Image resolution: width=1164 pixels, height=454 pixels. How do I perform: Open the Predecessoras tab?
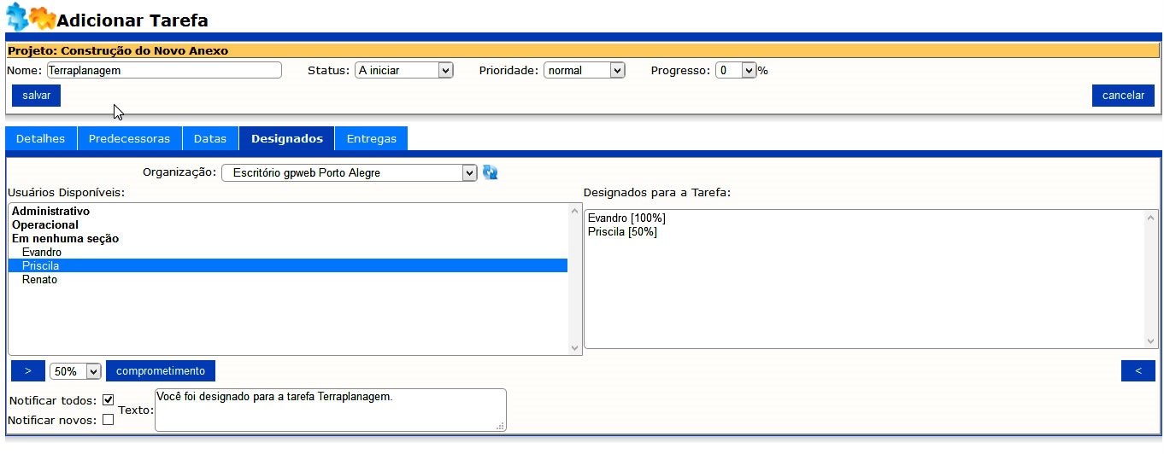(129, 138)
